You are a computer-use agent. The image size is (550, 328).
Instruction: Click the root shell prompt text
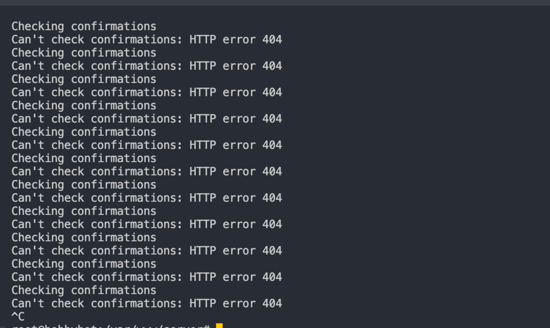(110, 326)
